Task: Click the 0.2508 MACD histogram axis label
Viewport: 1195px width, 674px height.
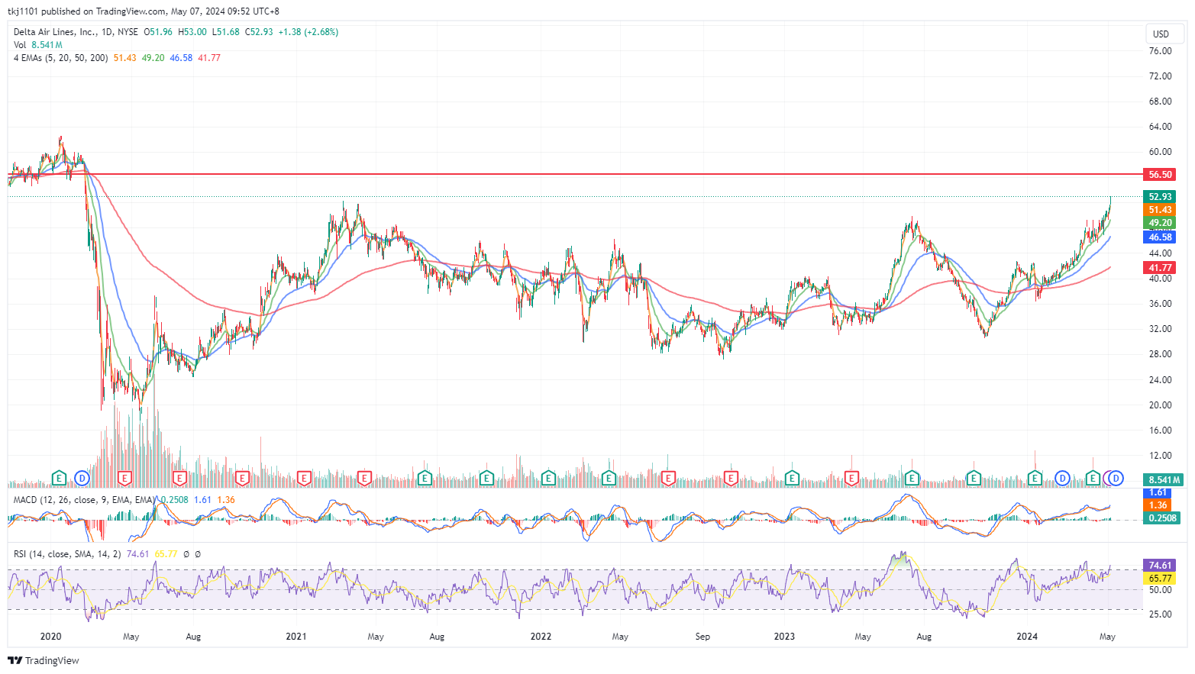Action: pyautogui.click(x=1162, y=518)
